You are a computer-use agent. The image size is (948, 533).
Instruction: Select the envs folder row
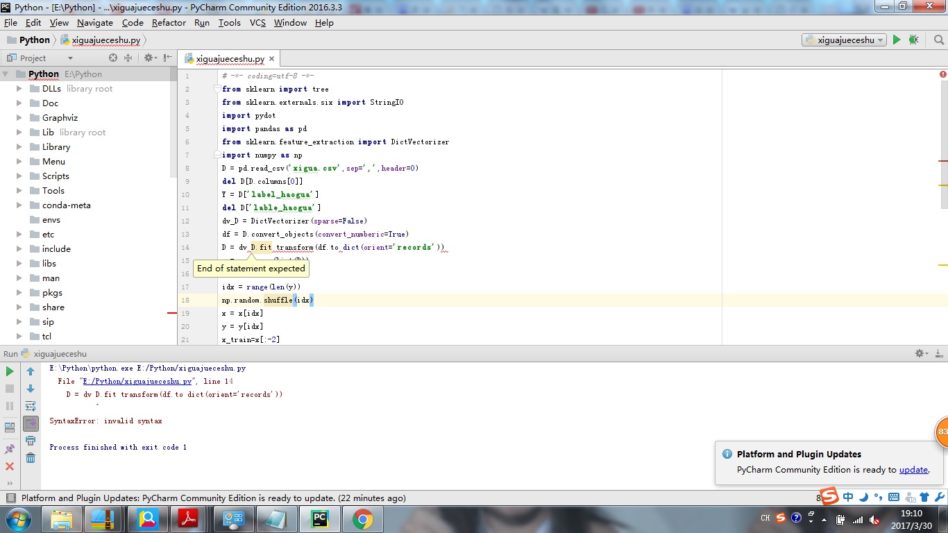tap(89, 220)
